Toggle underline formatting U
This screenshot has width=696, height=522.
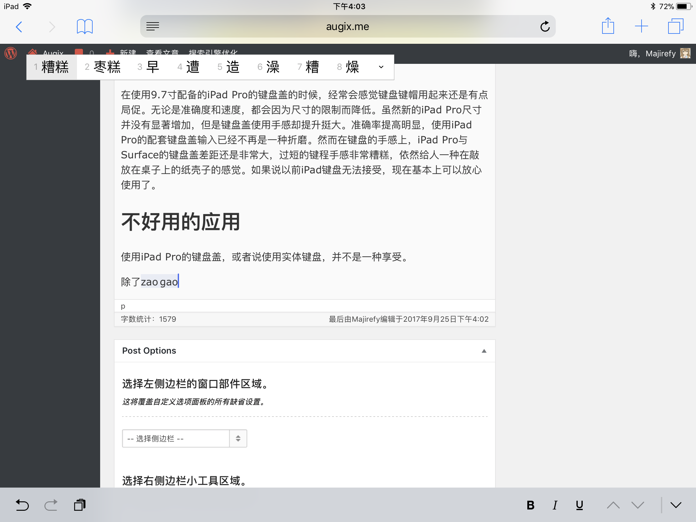[x=580, y=505]
